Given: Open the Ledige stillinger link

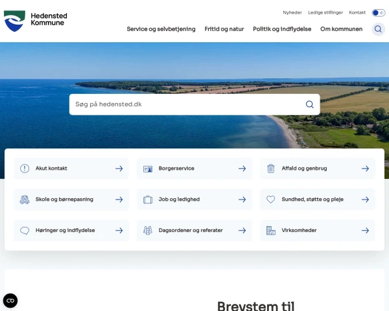Looking at the screenshot, I should 325,12.
